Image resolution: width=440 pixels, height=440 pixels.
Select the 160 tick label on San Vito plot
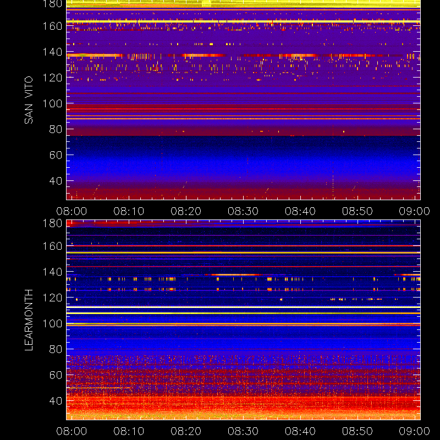point(52,26)
